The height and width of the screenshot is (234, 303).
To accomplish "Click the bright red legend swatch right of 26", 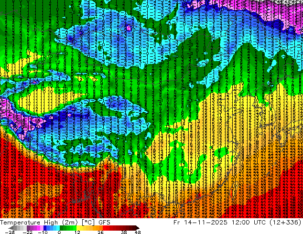I will (x=104, y=228).
